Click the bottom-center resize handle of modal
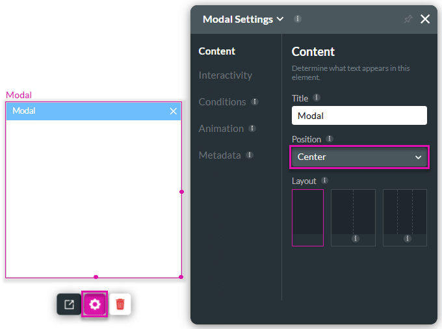 [x=96, y=277]
